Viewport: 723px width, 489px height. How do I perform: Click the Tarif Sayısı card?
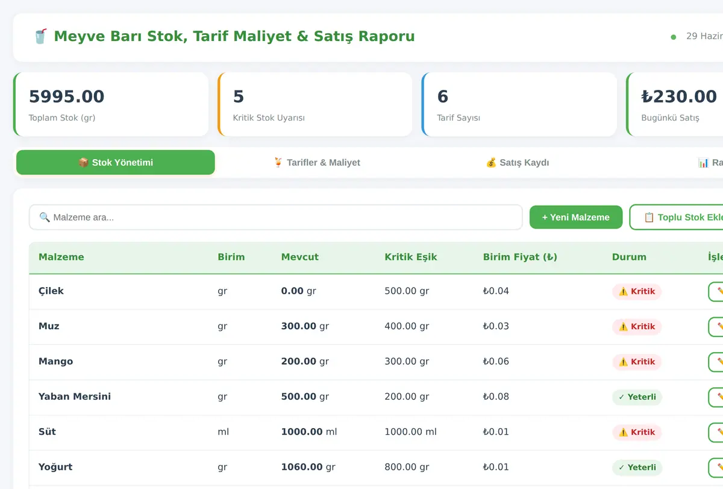tap(519, 104)
